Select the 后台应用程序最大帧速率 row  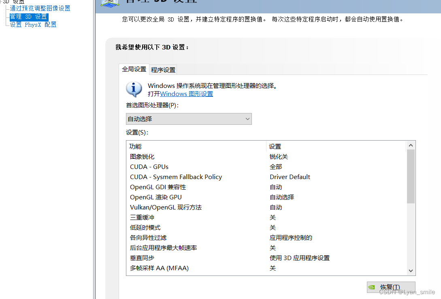pos(266,248)
